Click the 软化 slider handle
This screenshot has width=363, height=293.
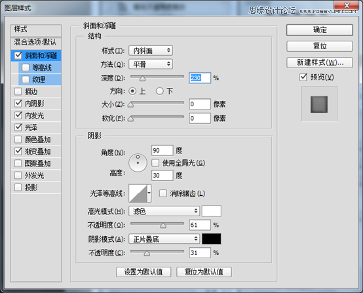tap(131, 119)
